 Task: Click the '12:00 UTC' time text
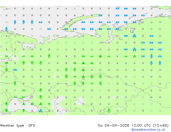141,125
